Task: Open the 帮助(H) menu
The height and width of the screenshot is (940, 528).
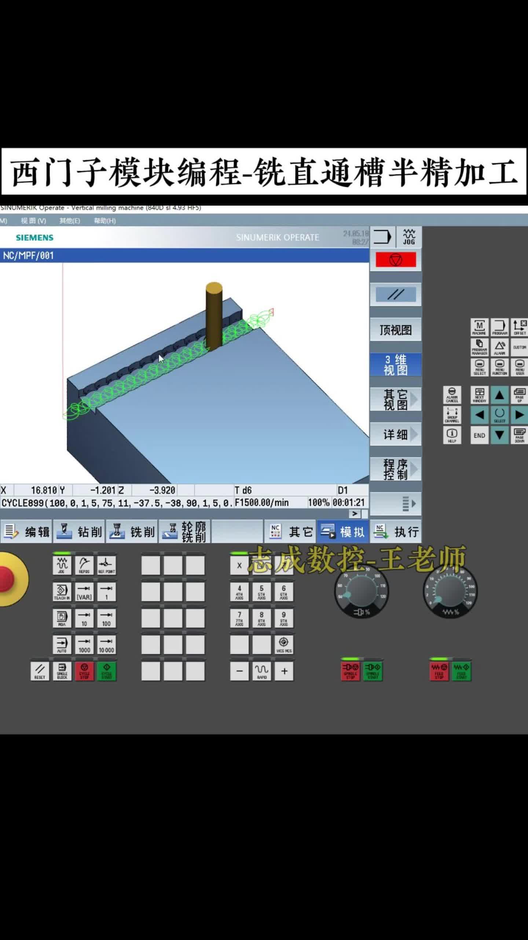Action: tap(105, 221)
